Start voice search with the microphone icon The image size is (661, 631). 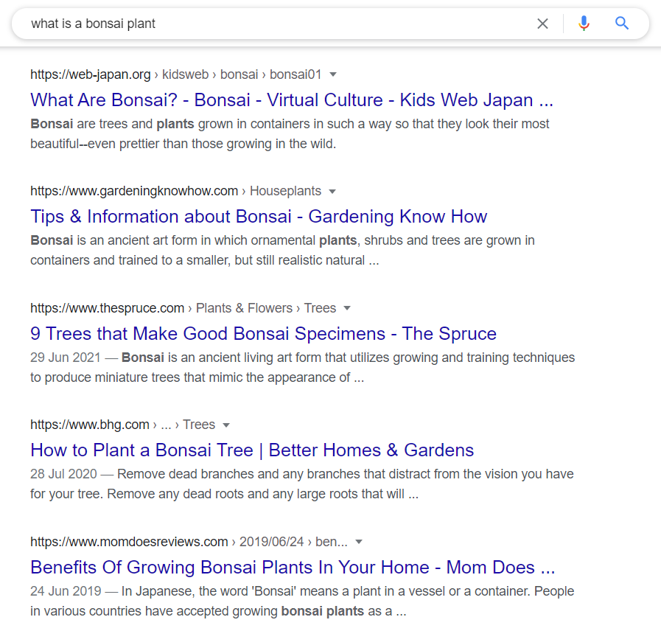[x=584, y=24]
